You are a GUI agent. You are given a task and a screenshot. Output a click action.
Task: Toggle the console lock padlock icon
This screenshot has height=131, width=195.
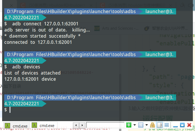[152, 125]
